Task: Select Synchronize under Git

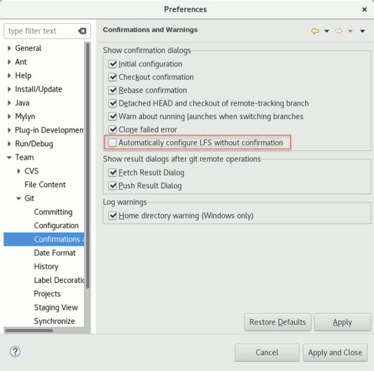Action: pyautogui.click(x=54, y=321)
